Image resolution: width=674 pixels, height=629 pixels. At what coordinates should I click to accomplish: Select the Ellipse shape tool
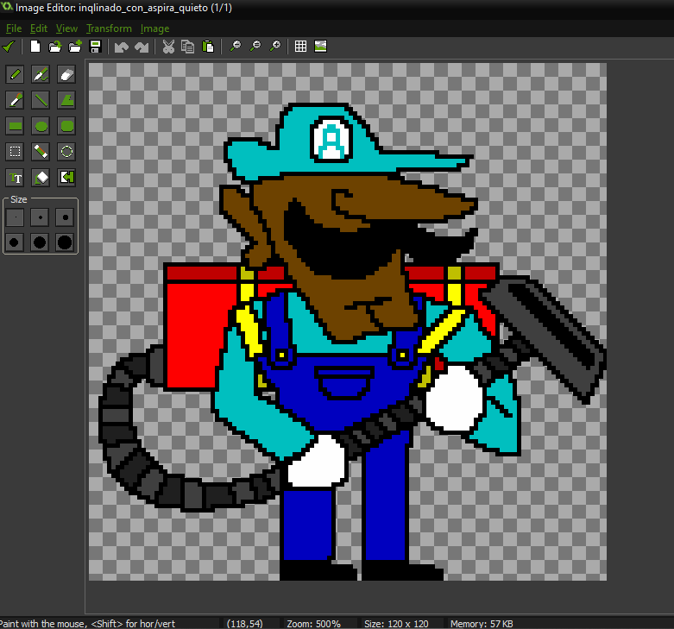click(x=41, y=126)
